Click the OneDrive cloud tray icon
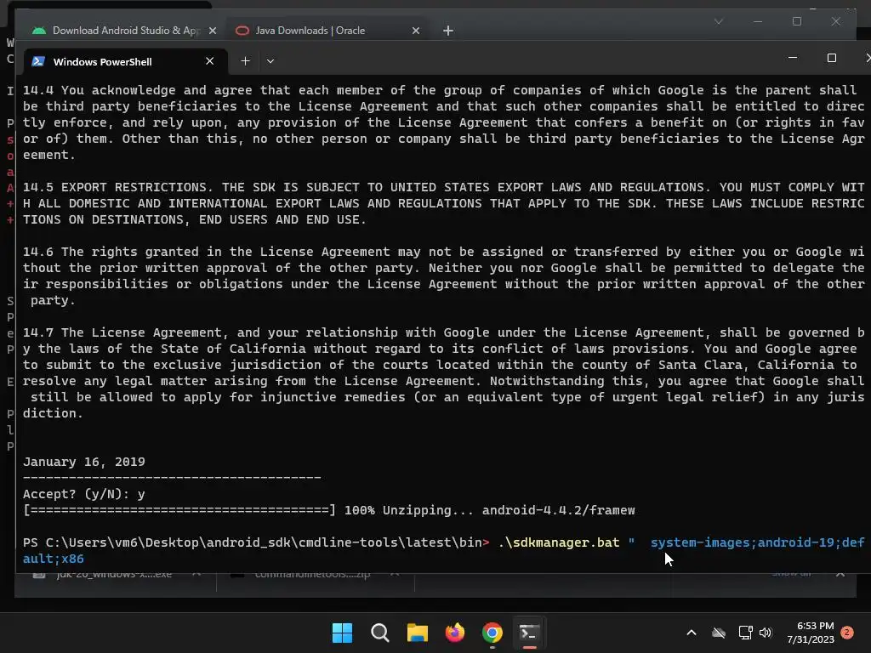This screenshot has width=871, height=653. tap(719, 633)
